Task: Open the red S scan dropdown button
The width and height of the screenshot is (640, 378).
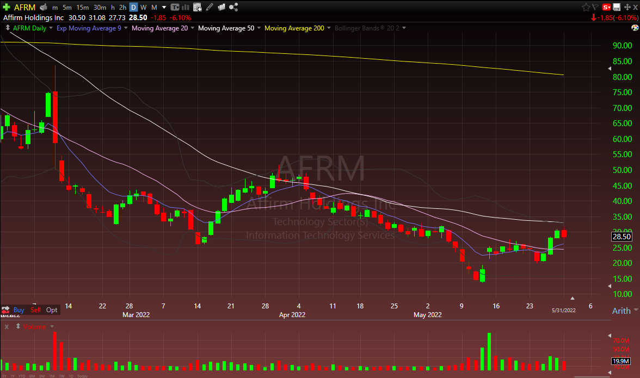Action: pos(606,7)
